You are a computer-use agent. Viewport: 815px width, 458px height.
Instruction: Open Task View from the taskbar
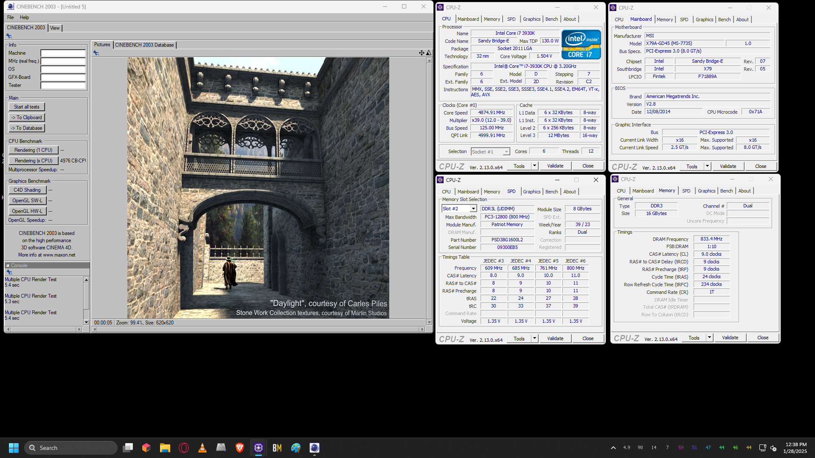[128, 448]
